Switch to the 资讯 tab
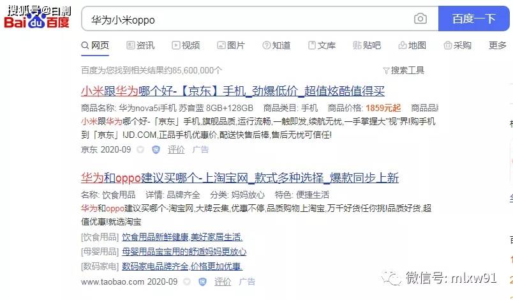The height and width of the screenshot is (300, 513). pyautogui.click(x=140, y=45)
